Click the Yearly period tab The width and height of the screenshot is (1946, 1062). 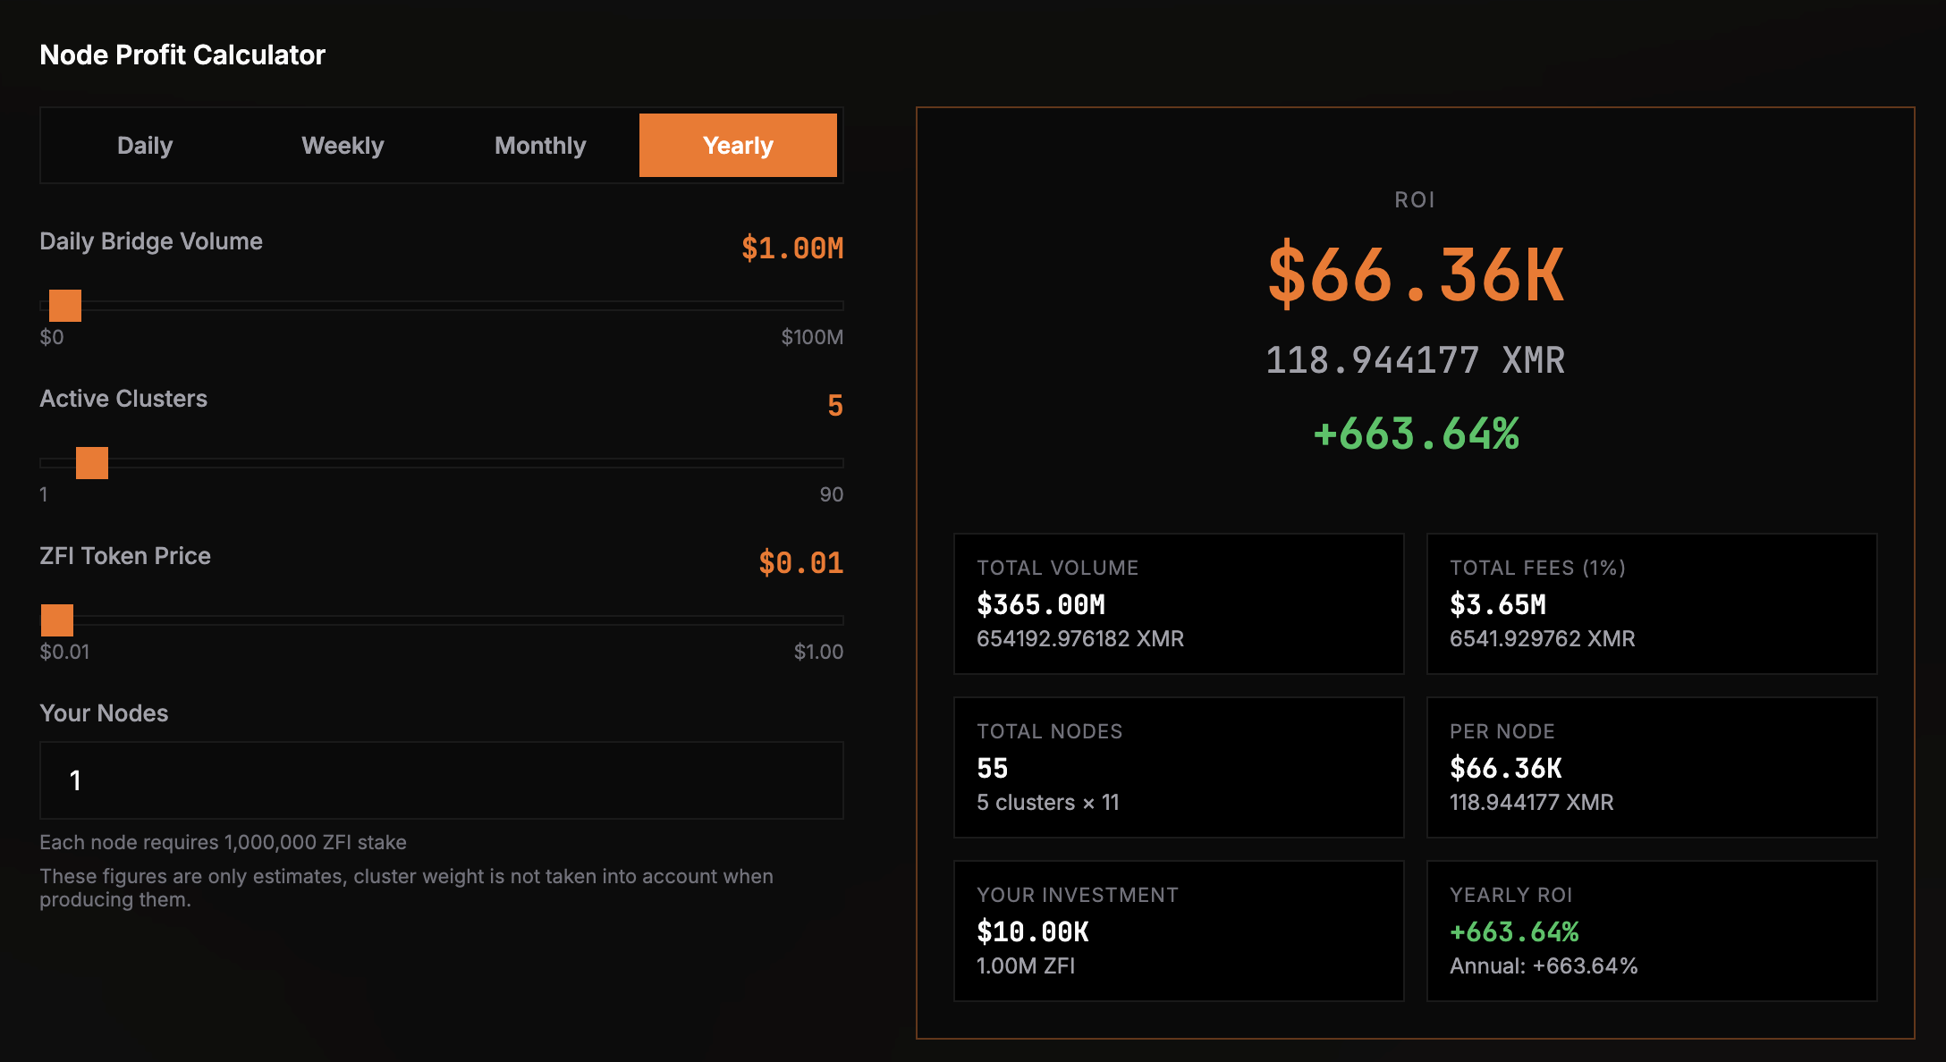pyautogui.click(x=738, y=146)
